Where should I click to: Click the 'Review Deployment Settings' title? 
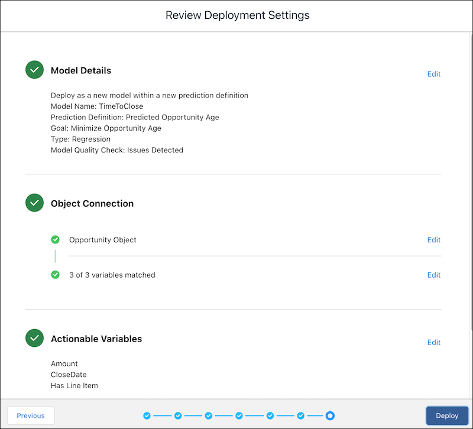coord(238,15)
